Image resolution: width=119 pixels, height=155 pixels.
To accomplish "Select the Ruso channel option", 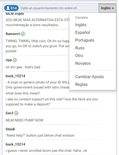I will [x=80, y=48].
